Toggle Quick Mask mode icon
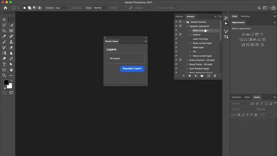 coord(4,93)
